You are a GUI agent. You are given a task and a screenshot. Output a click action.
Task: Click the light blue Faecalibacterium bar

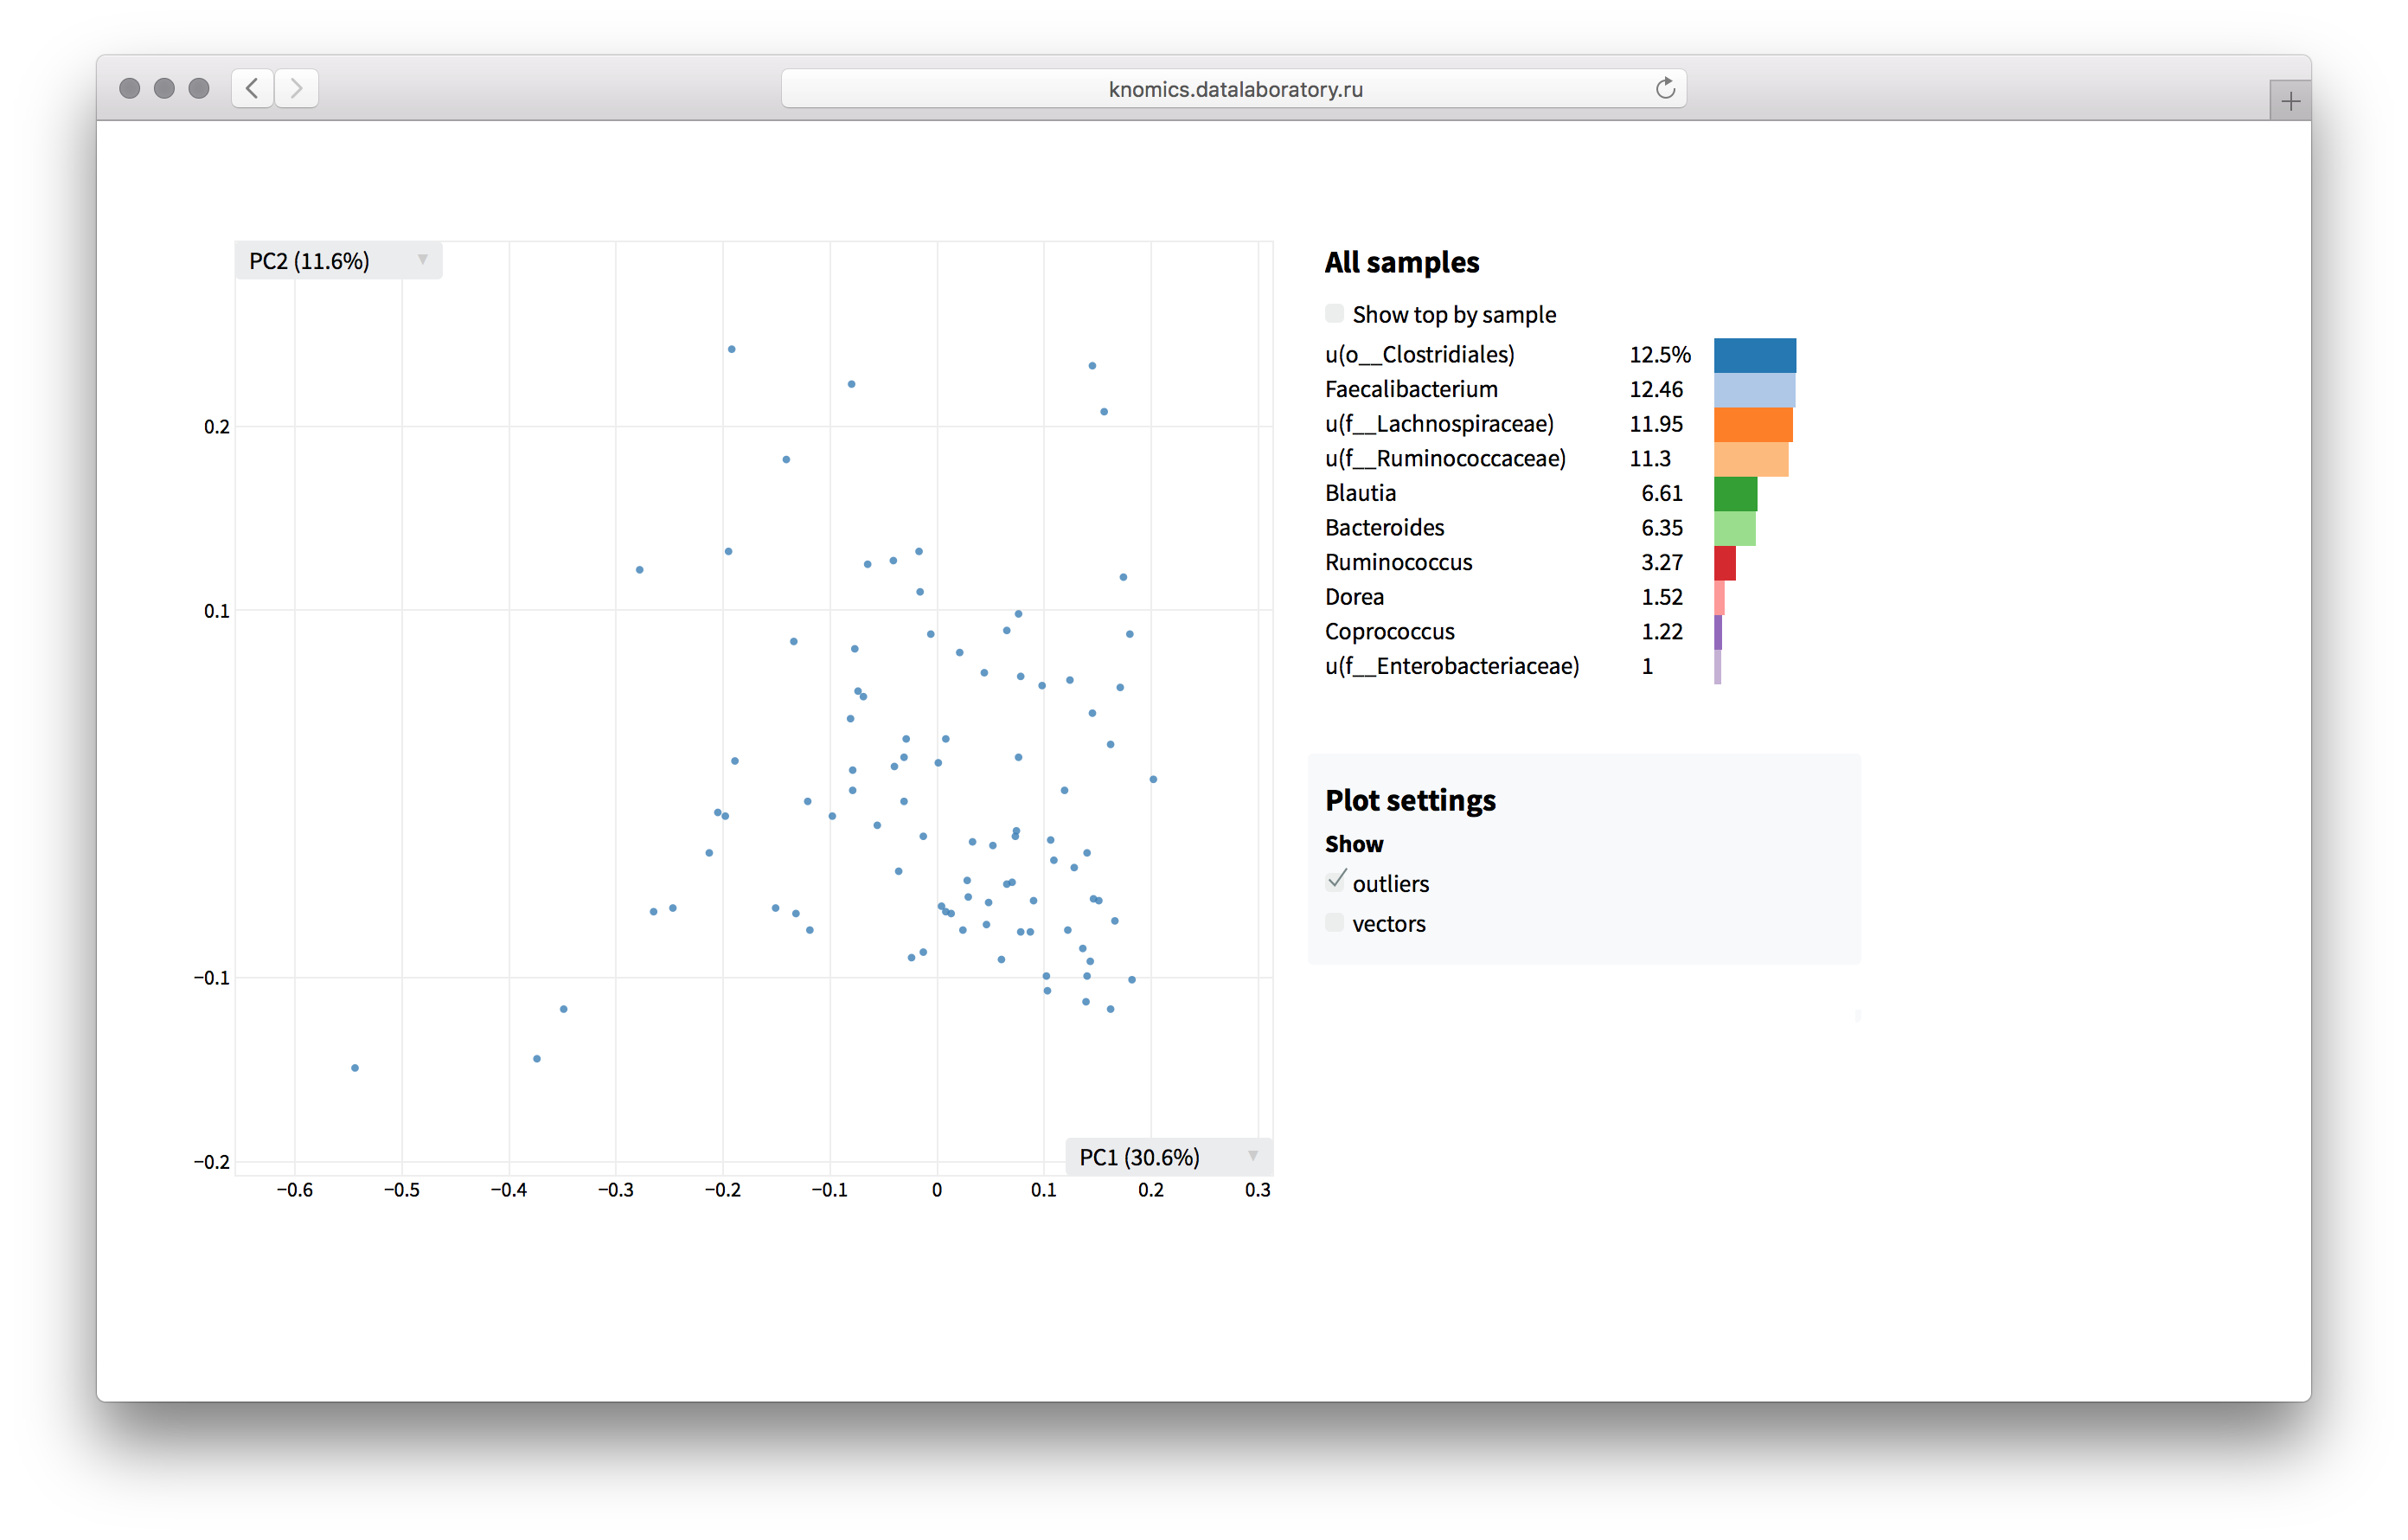point(1754,390)
